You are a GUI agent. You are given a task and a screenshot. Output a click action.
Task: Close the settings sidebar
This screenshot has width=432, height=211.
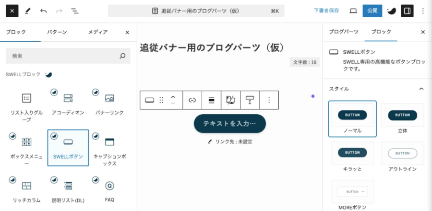pos(423,32)
